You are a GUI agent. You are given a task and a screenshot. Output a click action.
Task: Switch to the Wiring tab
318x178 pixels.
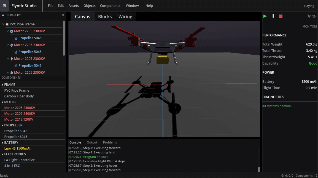point(125,17)
